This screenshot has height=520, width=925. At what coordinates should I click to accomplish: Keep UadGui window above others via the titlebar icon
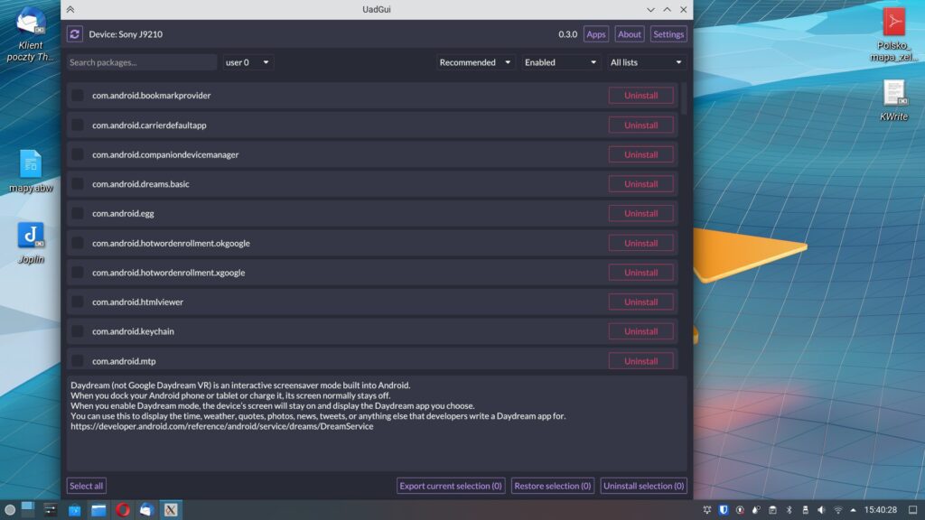70,9
